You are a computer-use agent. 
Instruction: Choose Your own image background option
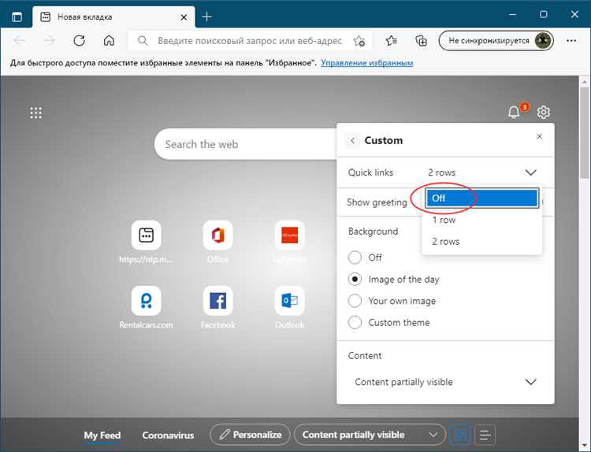(355, 301)
